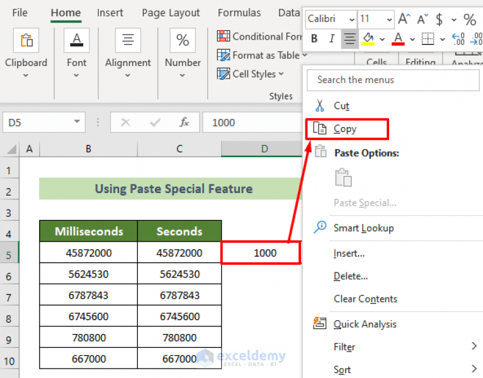Click the borders icon in mini toolbar
The image size is (483, 378).
tap(428, 39)
